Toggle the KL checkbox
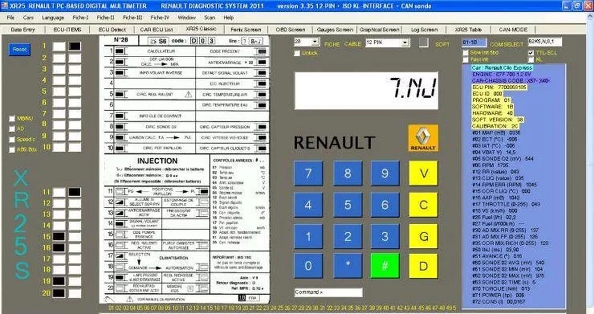This screenshot has height=314, width=594. 531,59
